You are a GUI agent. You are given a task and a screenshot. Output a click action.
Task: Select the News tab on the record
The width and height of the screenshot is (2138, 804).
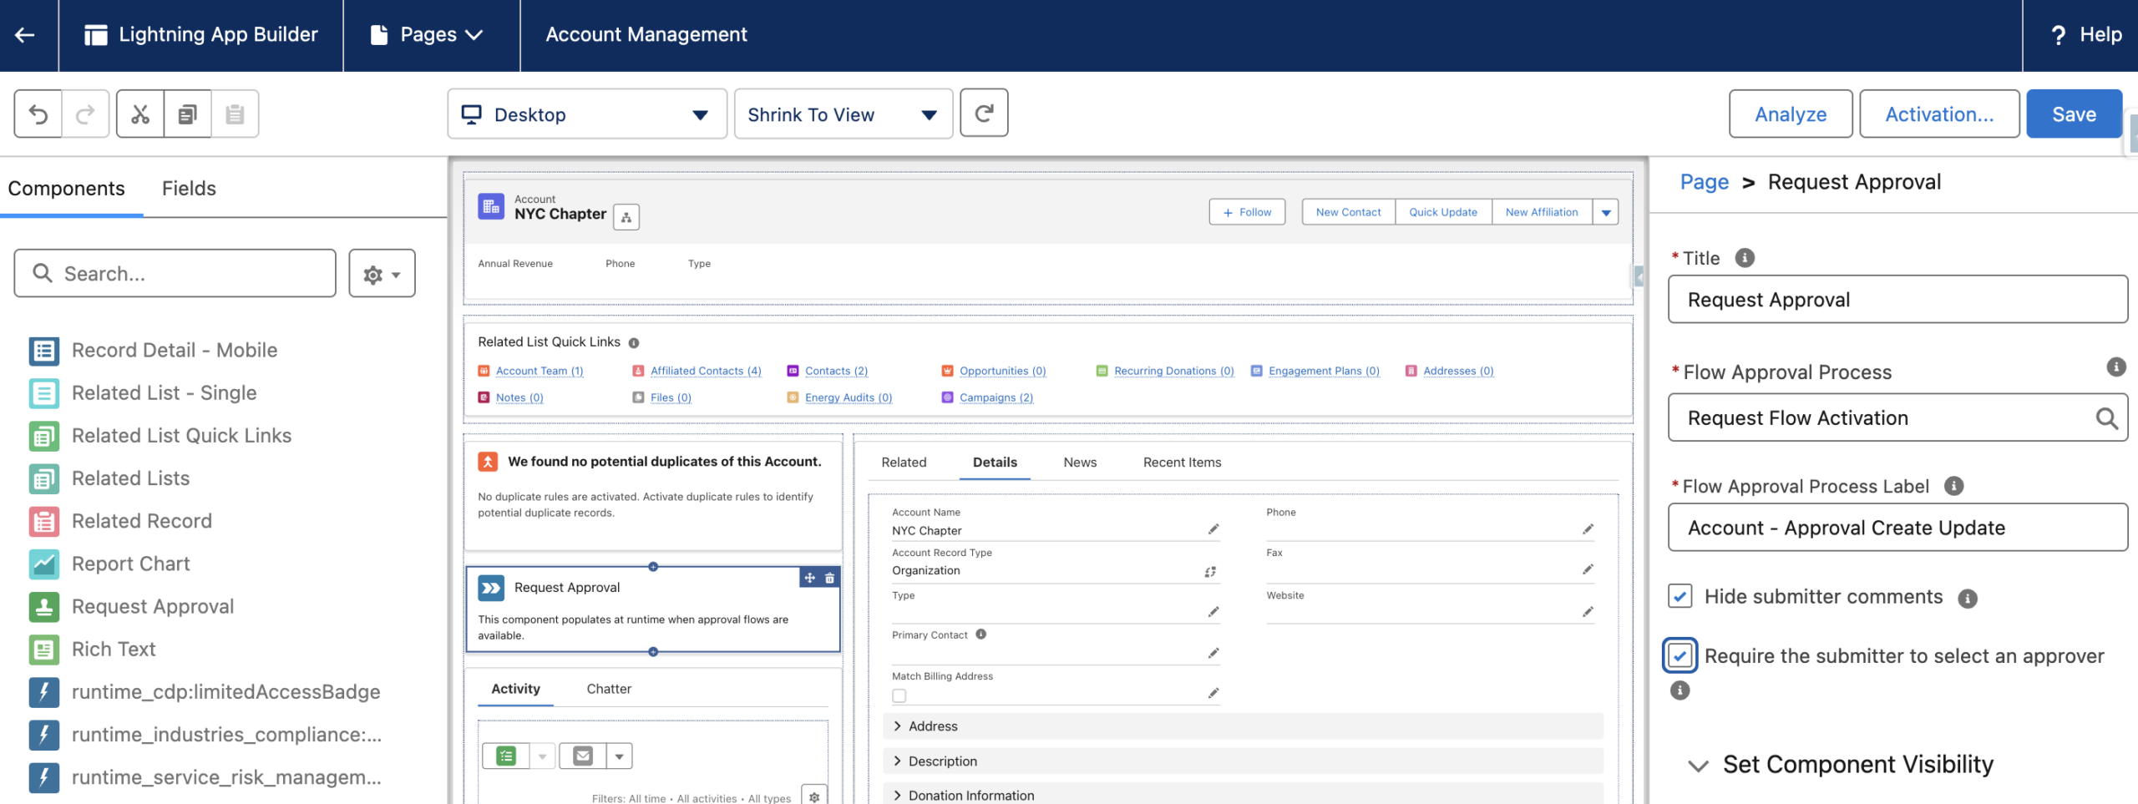1080,462
